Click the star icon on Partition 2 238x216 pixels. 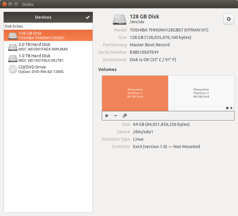point(227,108)
